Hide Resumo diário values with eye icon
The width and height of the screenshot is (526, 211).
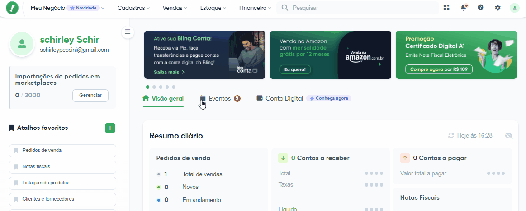pos(509,135)
